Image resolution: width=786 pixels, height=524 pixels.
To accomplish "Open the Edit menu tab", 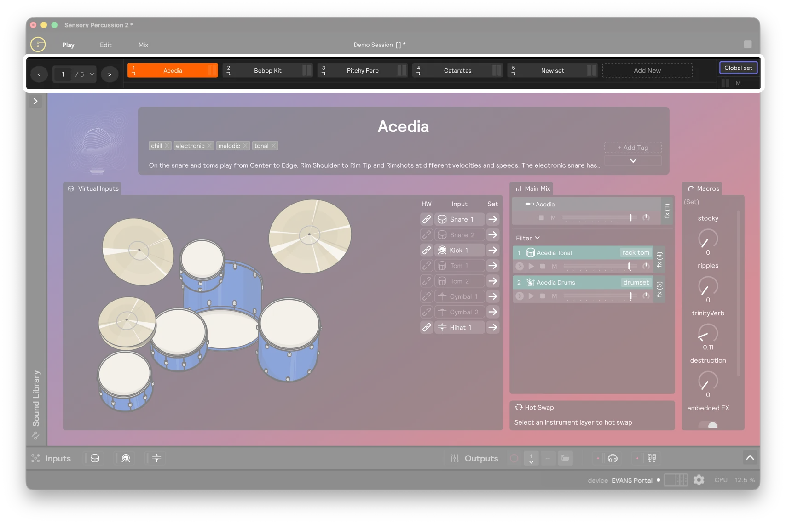I will (105, 45).
